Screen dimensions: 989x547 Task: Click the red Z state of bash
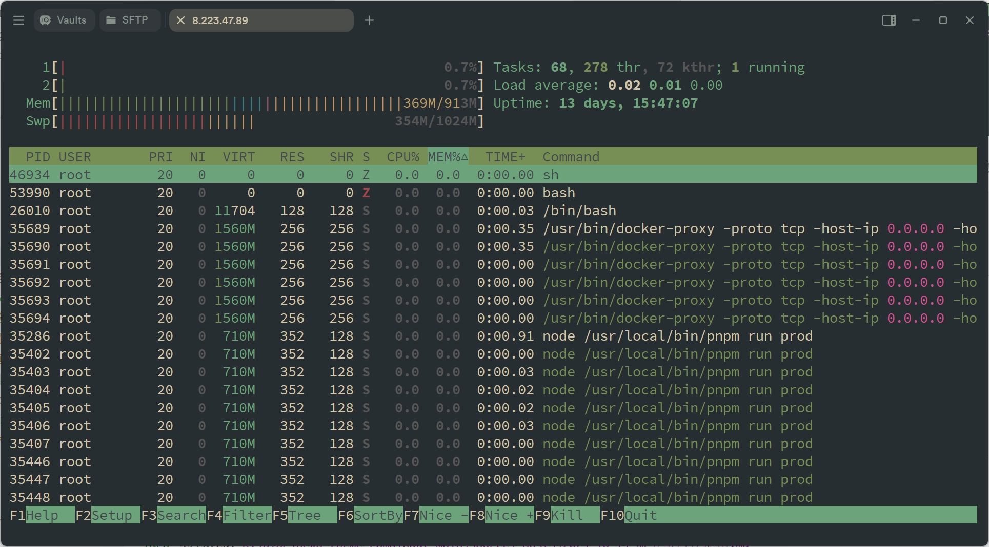[366, 193]
